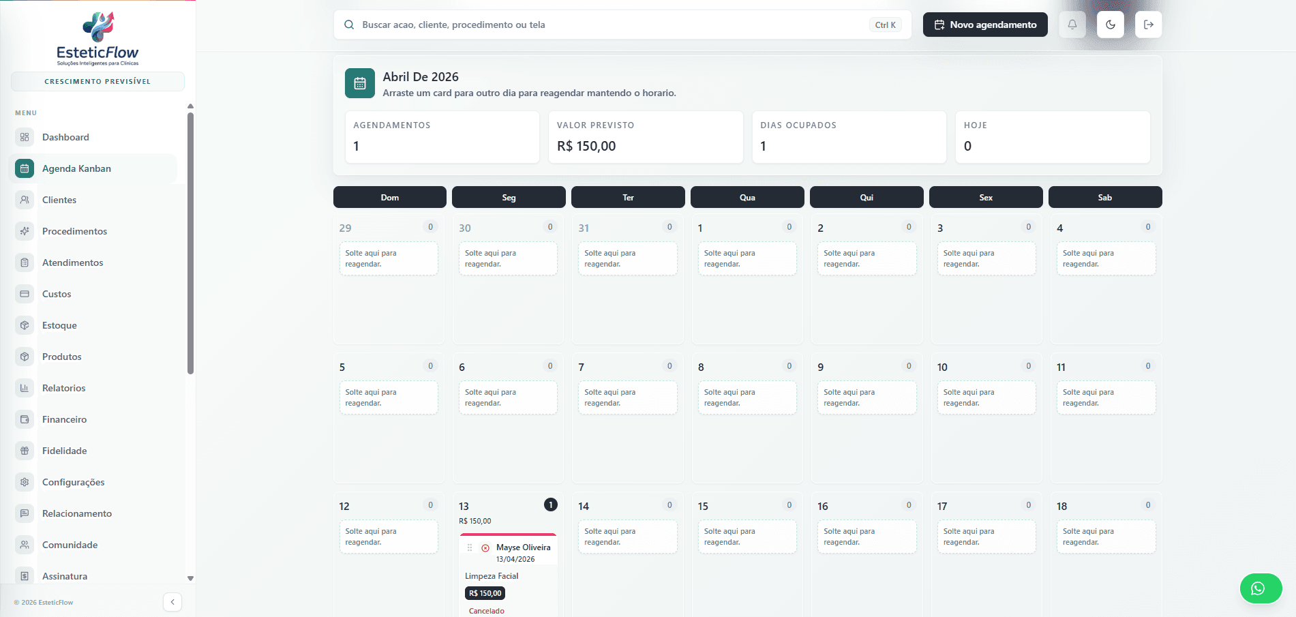
Task: Collapse the sidebar with the chevron button
Action: [x=172, y=601]
